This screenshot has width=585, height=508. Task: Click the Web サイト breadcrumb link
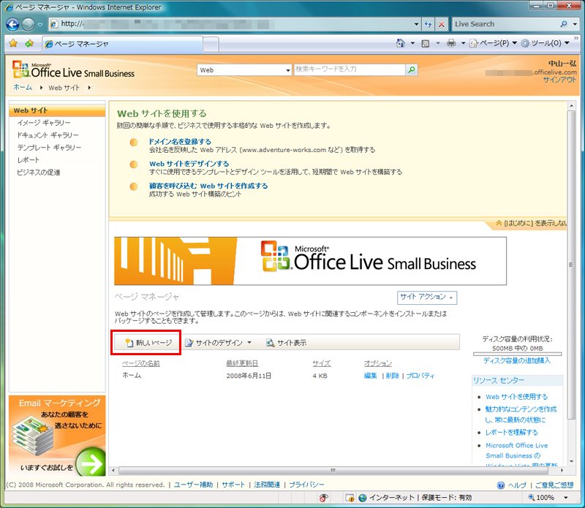tap(64, 88)
